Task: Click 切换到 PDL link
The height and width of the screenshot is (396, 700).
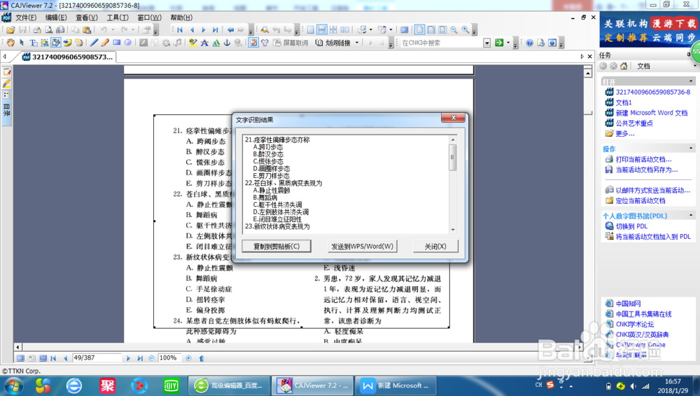Action: [x=631, y=226]
